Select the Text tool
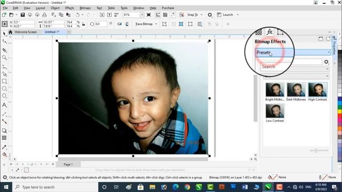 click(x=4, y=105)
